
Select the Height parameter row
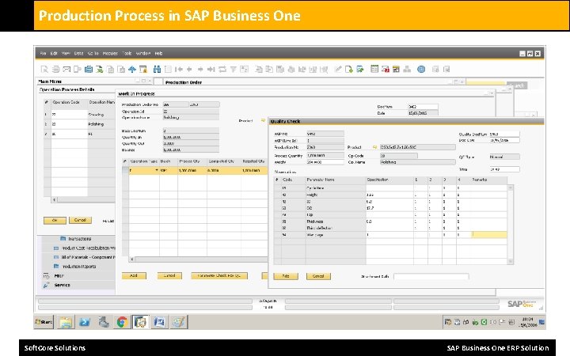[x=390, y=195]
